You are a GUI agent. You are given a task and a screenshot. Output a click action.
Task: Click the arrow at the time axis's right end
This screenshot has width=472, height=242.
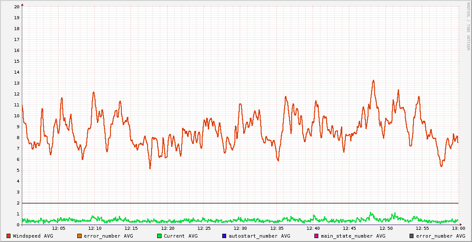460,225
